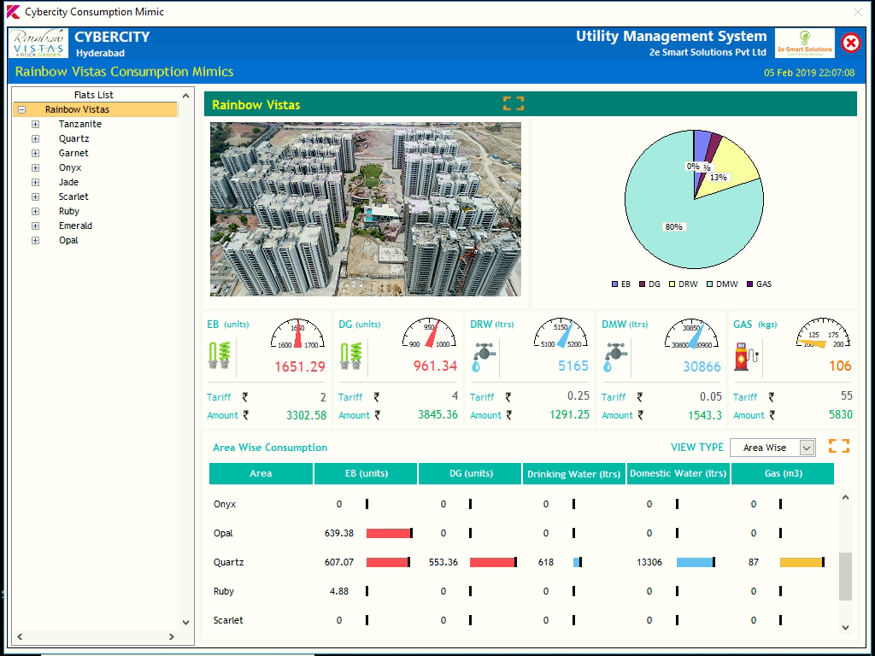Click the Area column header
Image resolution: width=875 pixels, height=656 pixels.
pos(261,473)
